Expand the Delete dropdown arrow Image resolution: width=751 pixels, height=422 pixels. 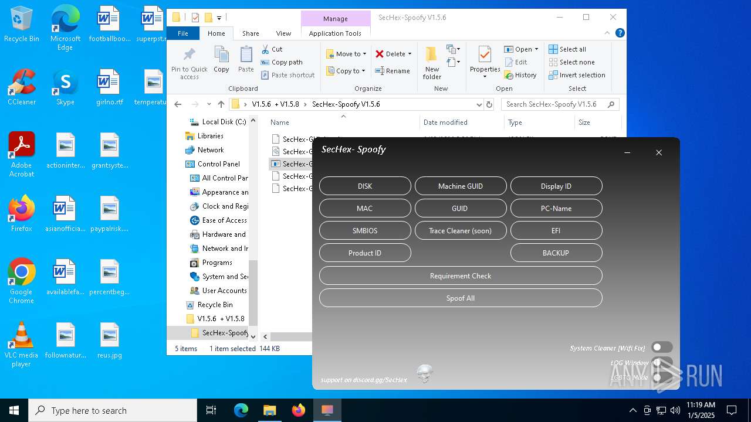tap(410, 54)
